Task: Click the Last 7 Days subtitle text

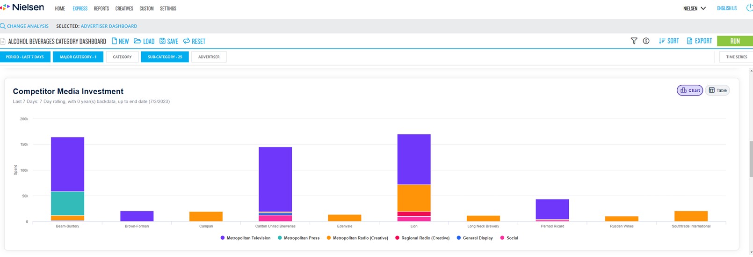Action: click(x=91, y=101)
